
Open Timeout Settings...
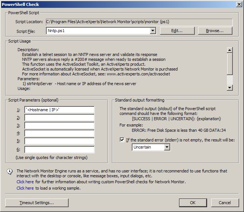click(x=37, y=203)
